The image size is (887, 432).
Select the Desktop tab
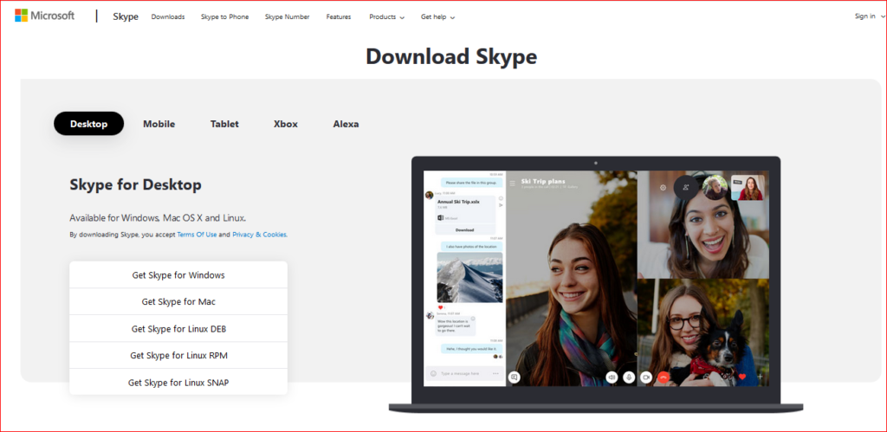(89, 124)
